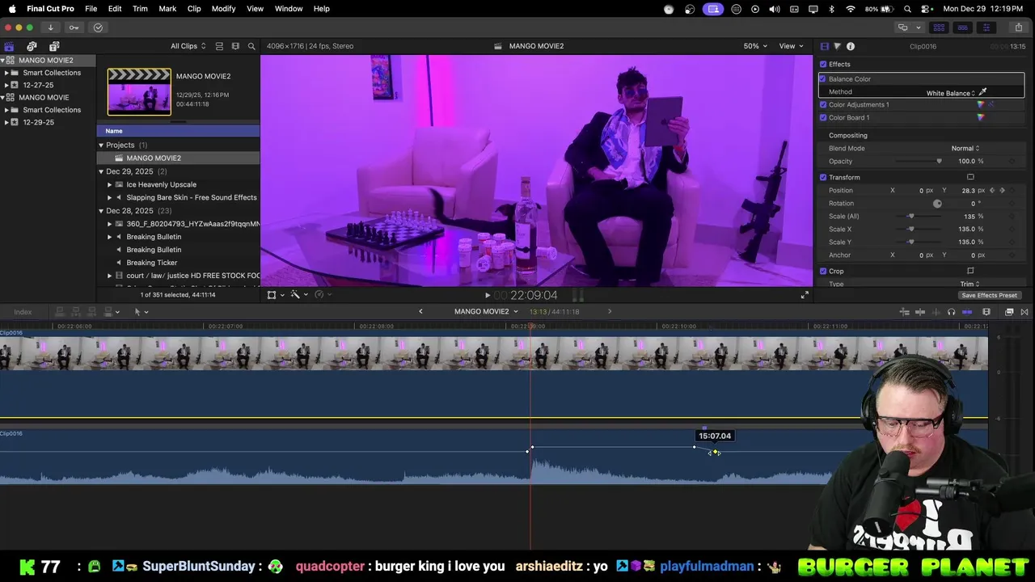Image resolution: width=1035 pixels, height=582 pixels.
Task: Toggle headphones audio skimming icon
Action: [952, 312]
